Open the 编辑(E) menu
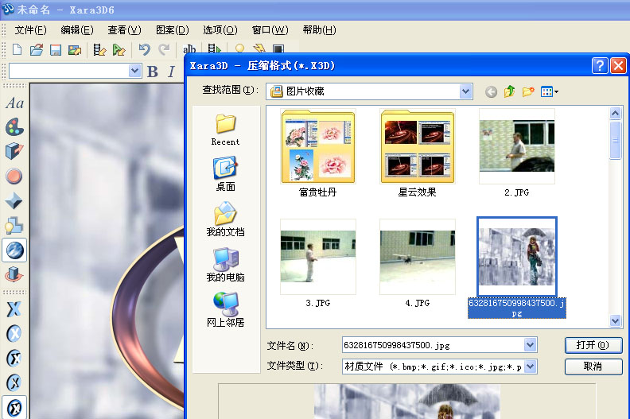Viewport: 630px width, 419px height. pyautogui.click(x=77, y=30)
